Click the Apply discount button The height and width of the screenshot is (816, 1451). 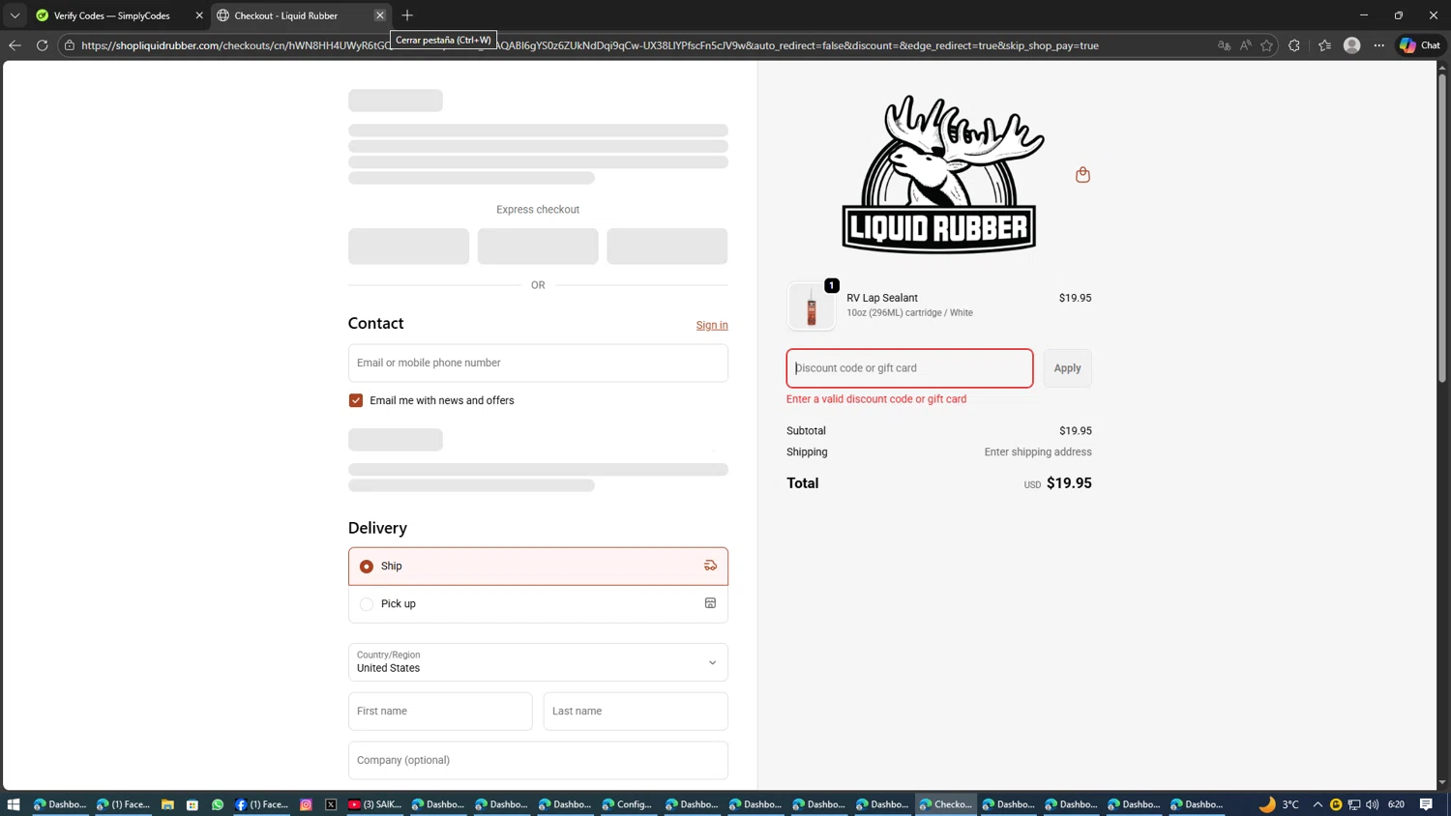(1067, 368)
